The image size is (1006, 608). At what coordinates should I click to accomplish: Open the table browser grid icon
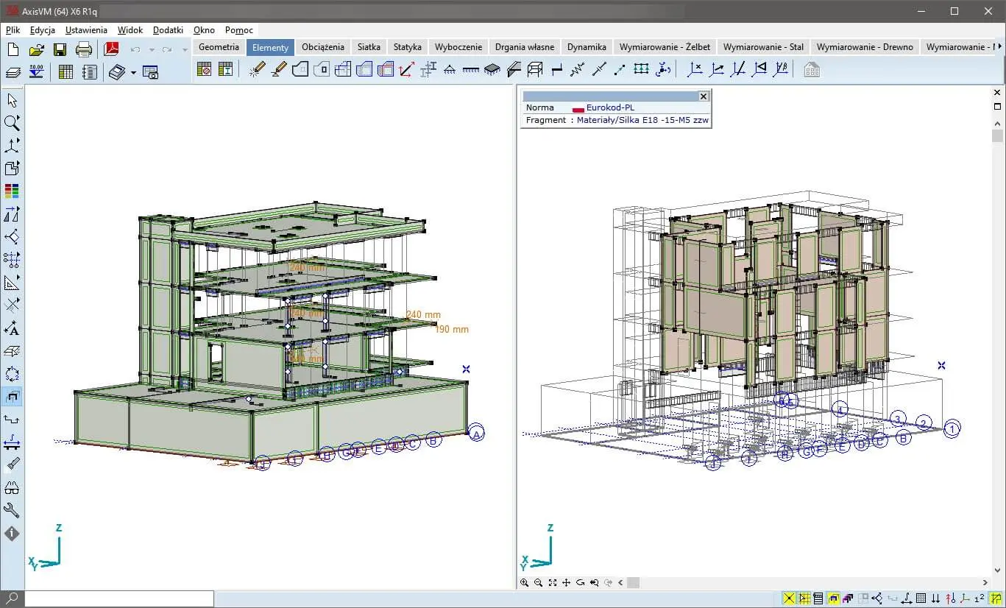pos(65,71)
